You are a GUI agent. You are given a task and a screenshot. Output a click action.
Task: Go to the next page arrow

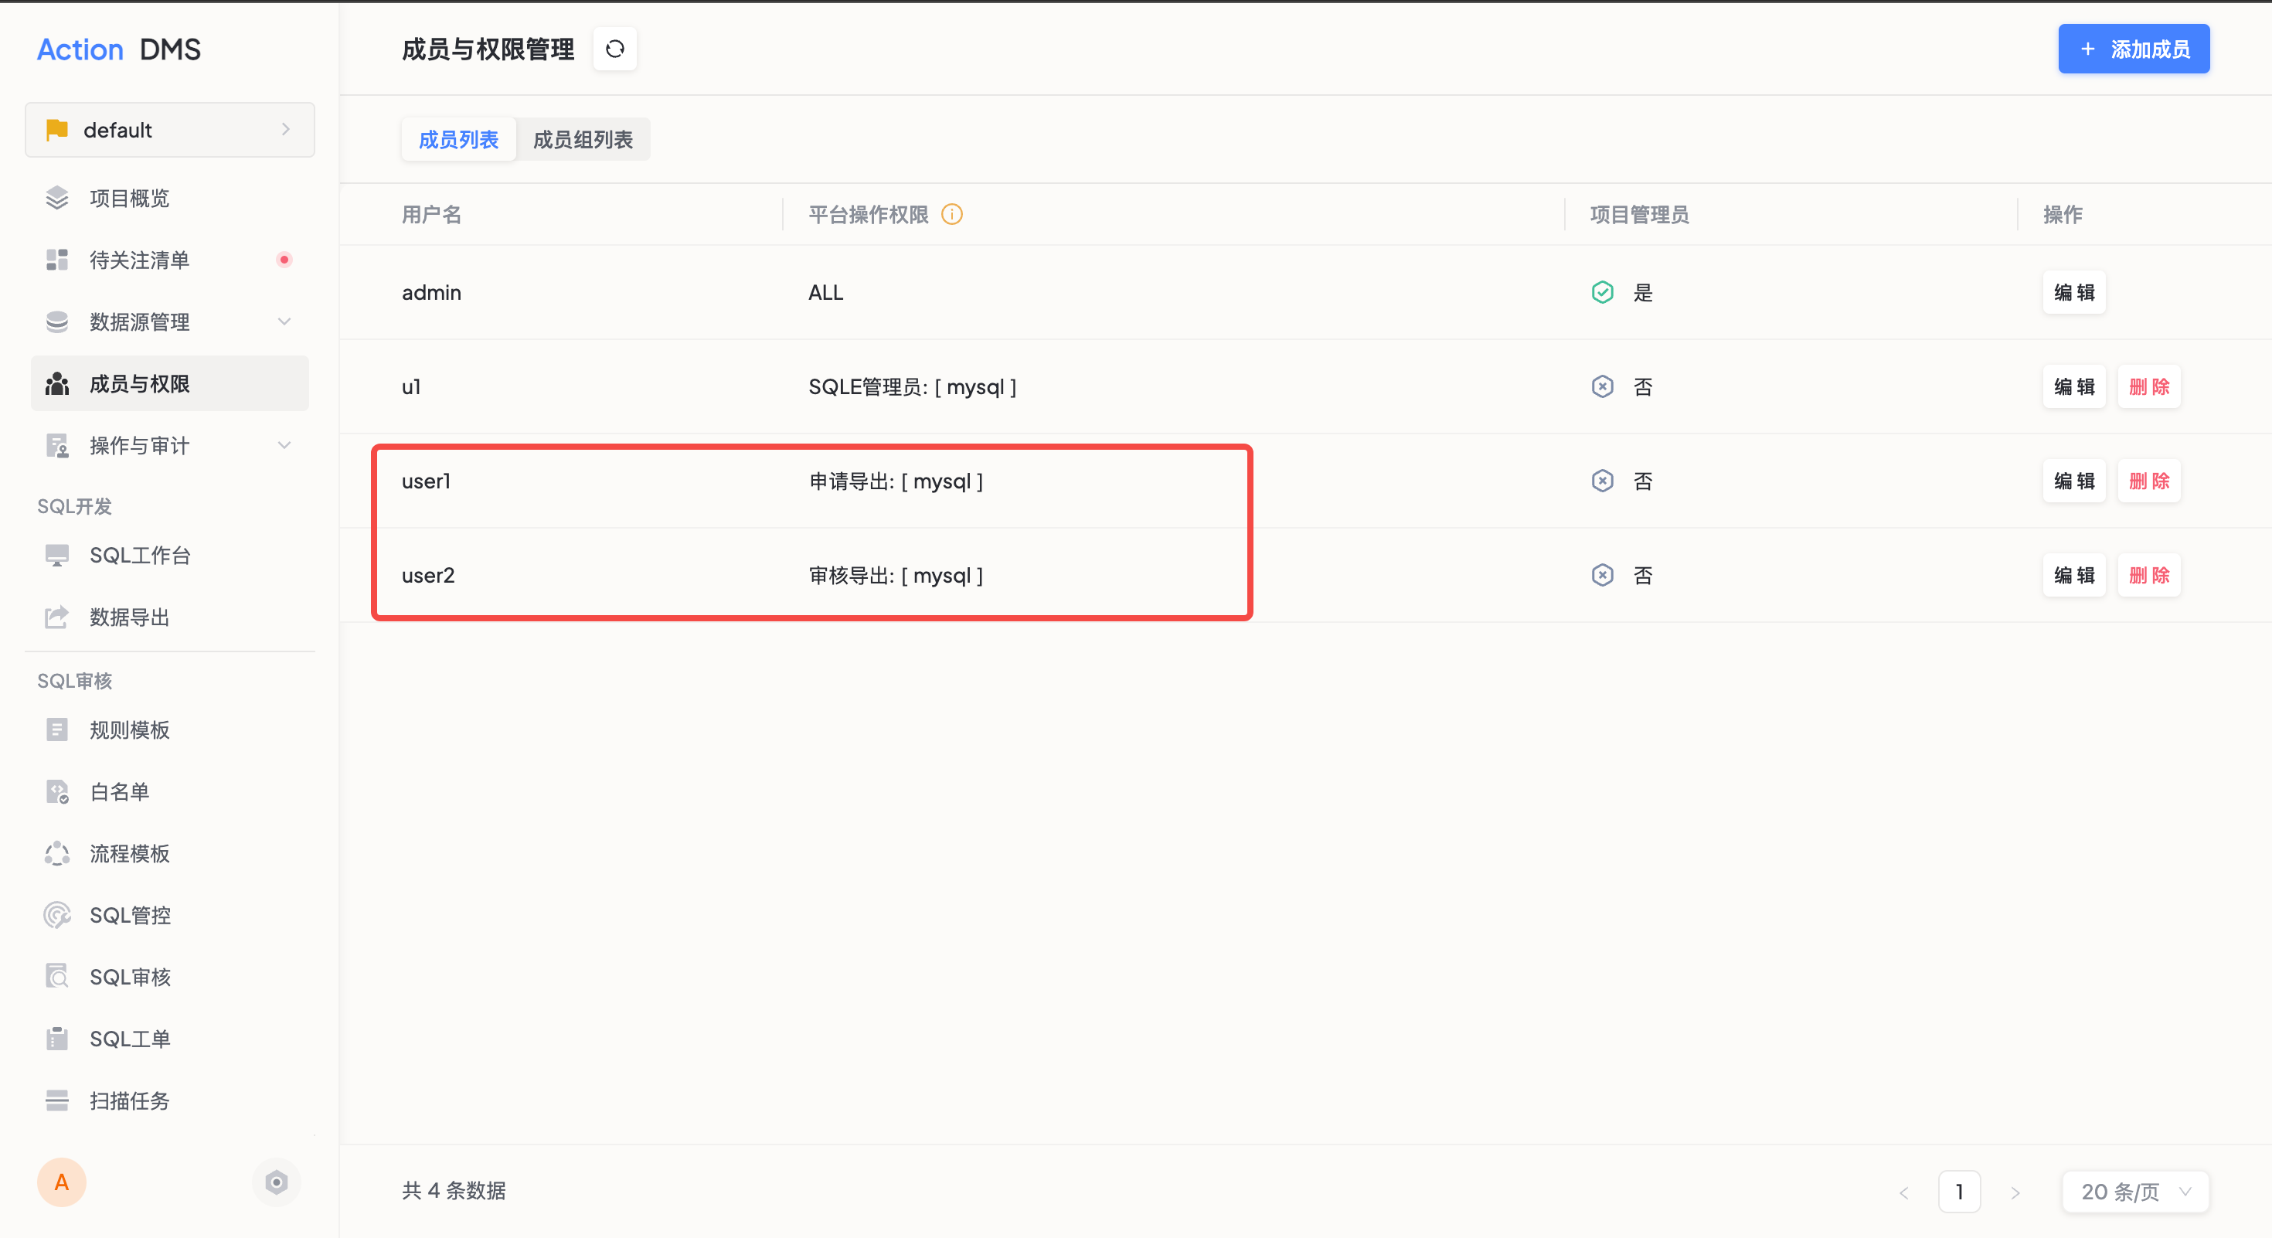point(2015,1192)
